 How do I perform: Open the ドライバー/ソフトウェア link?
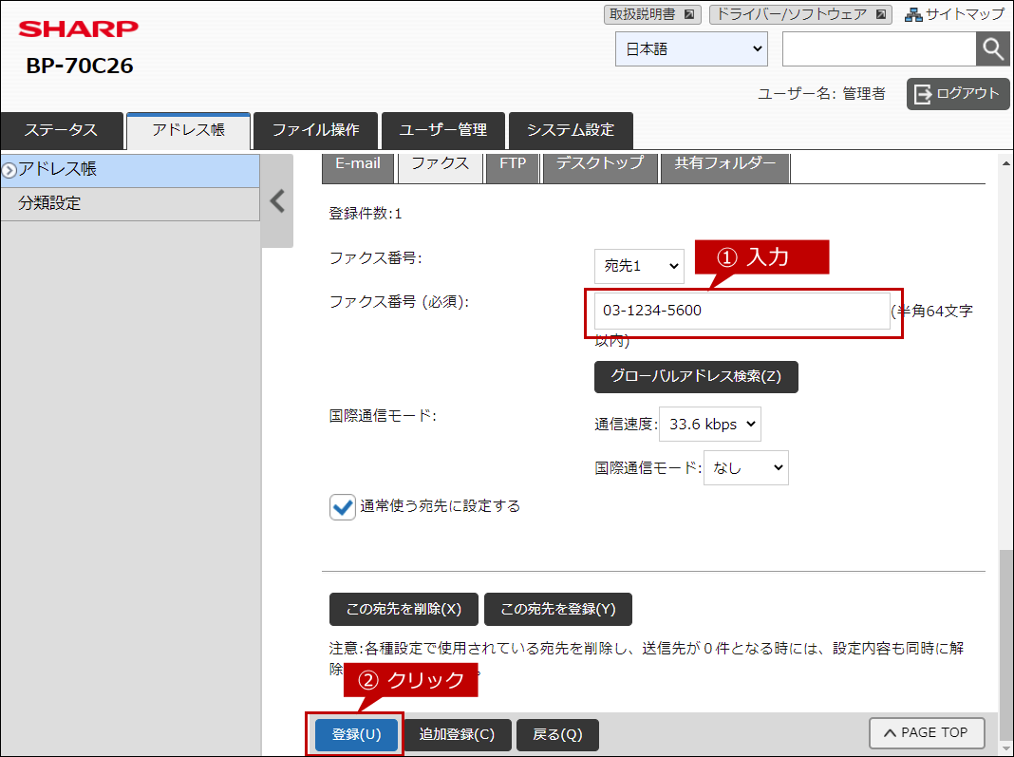800,14
